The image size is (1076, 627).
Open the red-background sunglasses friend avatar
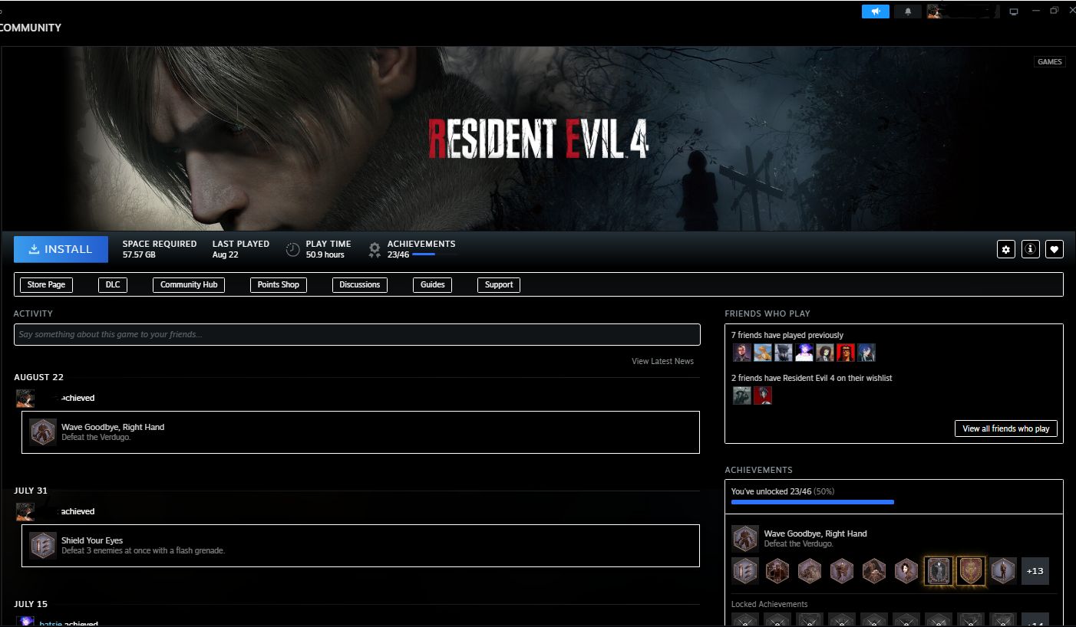(846, 353)
